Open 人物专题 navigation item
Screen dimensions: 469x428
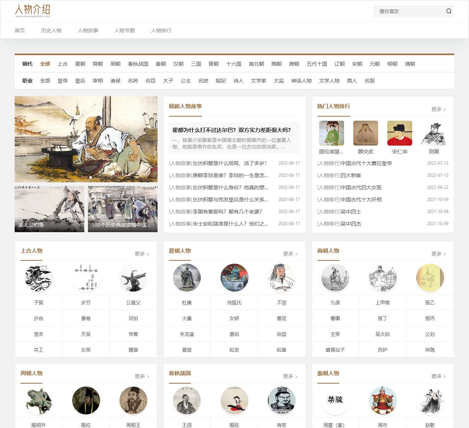tap(125, 30)
